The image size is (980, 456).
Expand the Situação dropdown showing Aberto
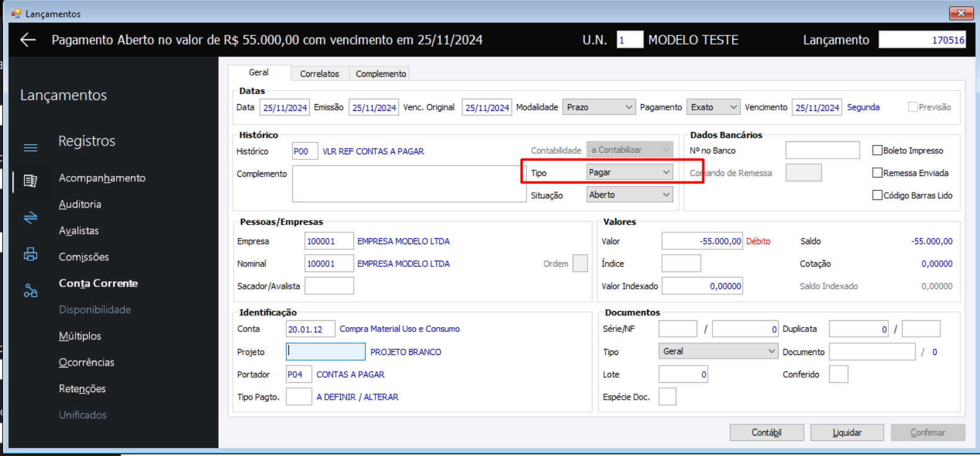[630, 195]
